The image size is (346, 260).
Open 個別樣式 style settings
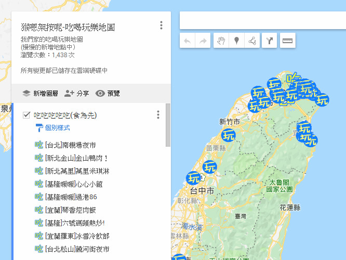[53, 128]
